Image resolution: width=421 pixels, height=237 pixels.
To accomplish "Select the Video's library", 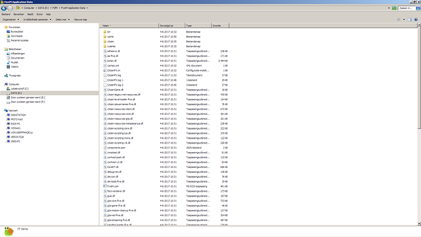I will click(x=12, y=67).
